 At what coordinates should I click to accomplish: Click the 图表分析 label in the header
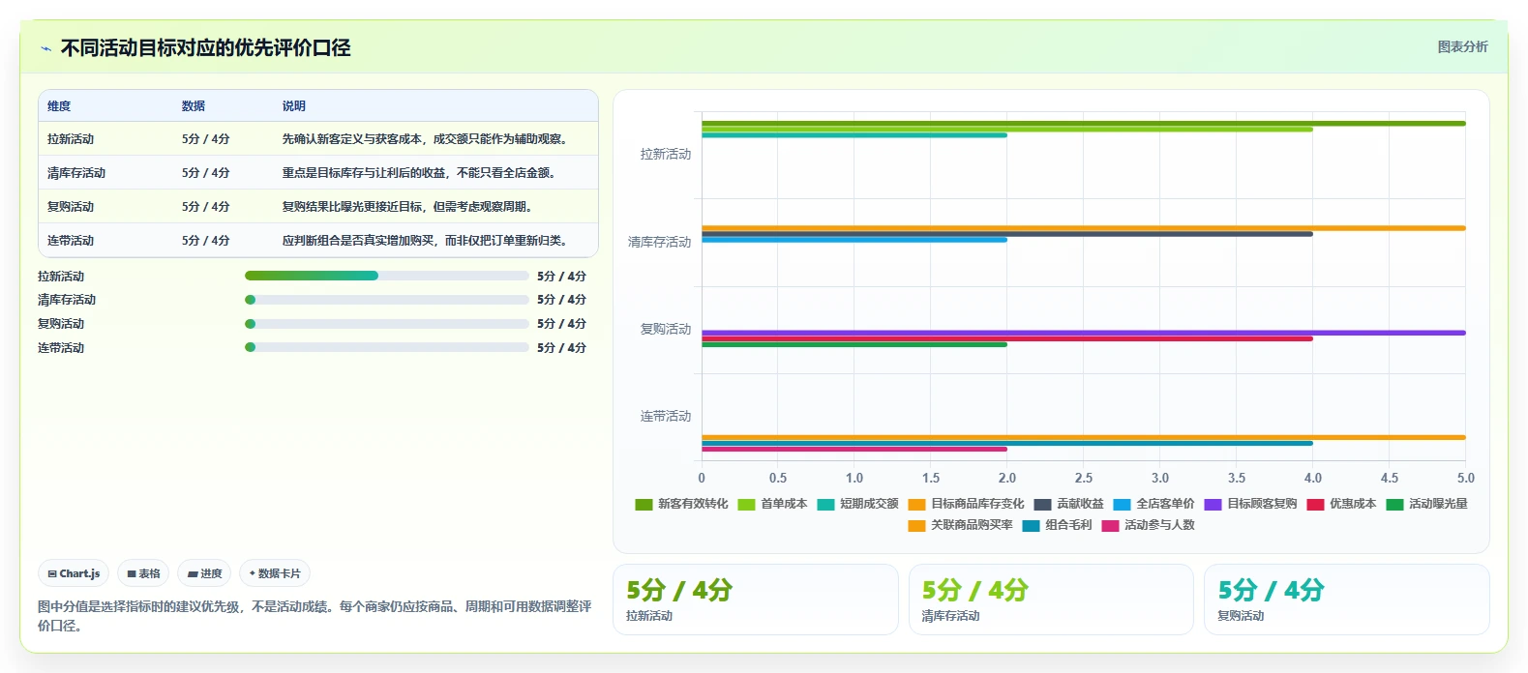point(1462,46)
